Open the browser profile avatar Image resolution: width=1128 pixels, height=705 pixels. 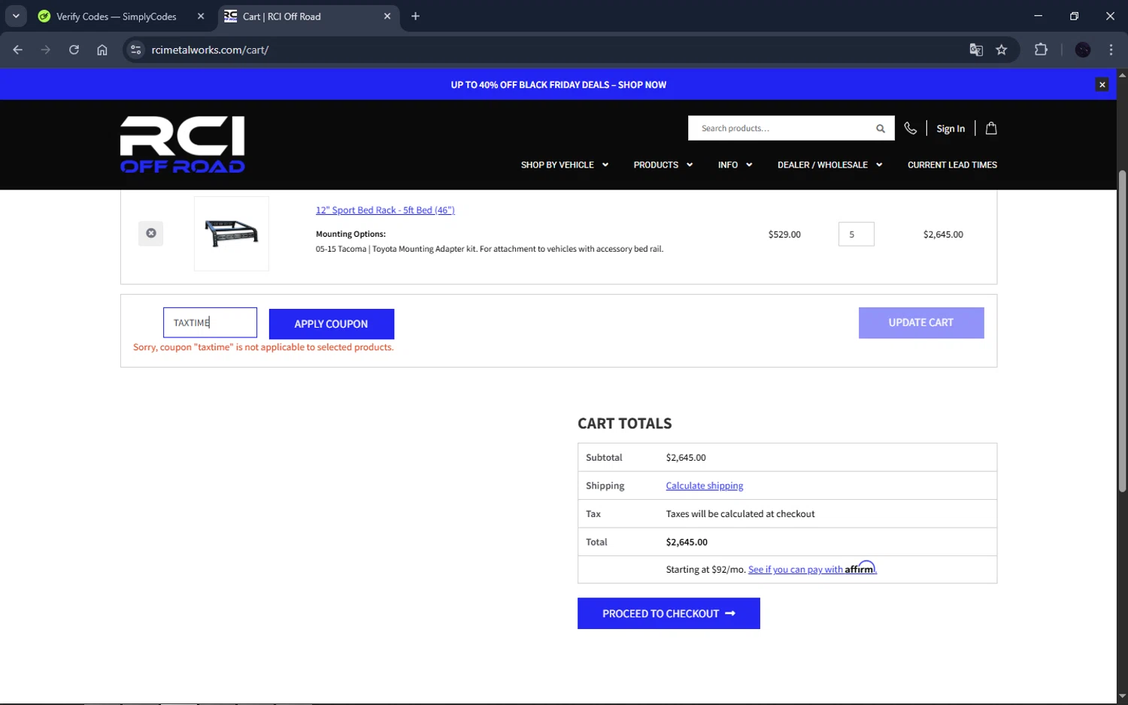point(1083,50)
